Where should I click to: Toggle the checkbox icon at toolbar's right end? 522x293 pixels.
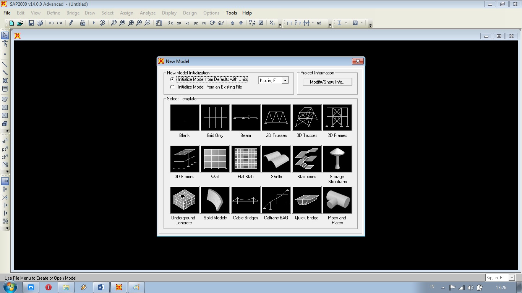261,23
